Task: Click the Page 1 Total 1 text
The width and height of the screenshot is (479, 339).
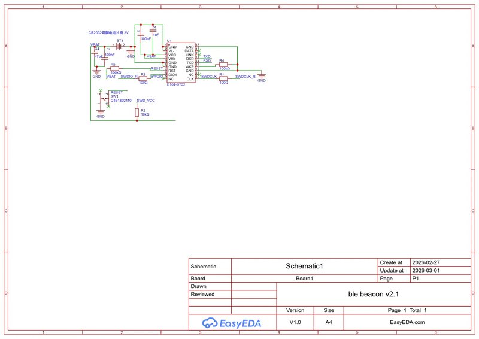Action: [407, 310]
